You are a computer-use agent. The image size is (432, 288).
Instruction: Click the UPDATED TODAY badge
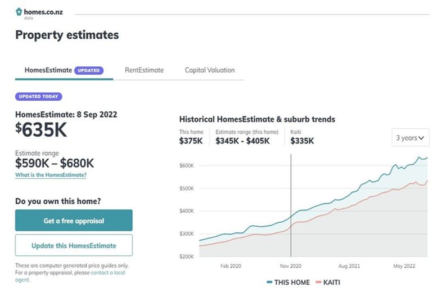point(38,97)
